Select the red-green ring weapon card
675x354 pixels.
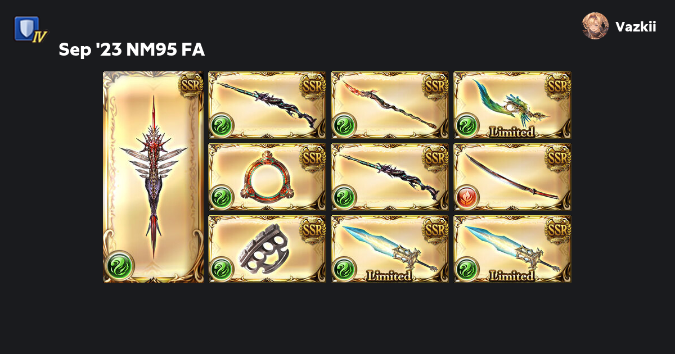coord(267,177)
